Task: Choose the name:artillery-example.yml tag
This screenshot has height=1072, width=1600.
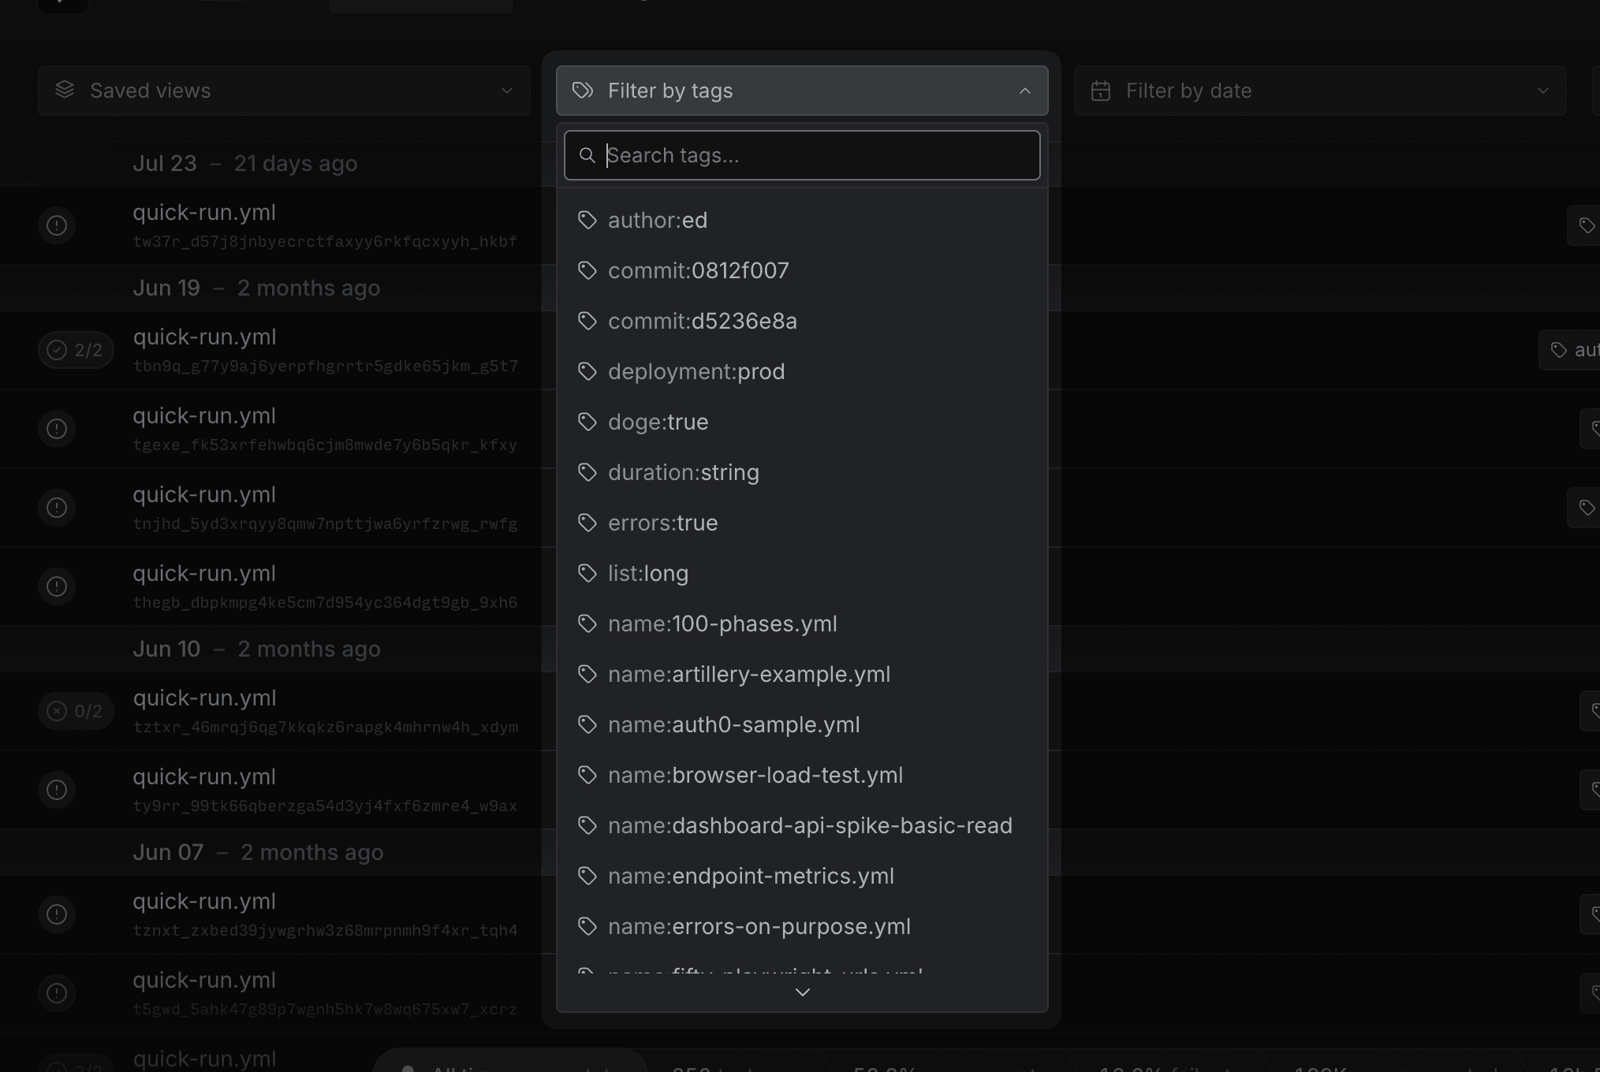Action: [x=802, y=674]
